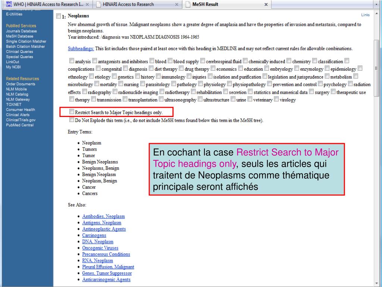This screenshot has width=382, height=287.
Task: Open the Antibodies, Neoplasm link
Action: point(104,216)
